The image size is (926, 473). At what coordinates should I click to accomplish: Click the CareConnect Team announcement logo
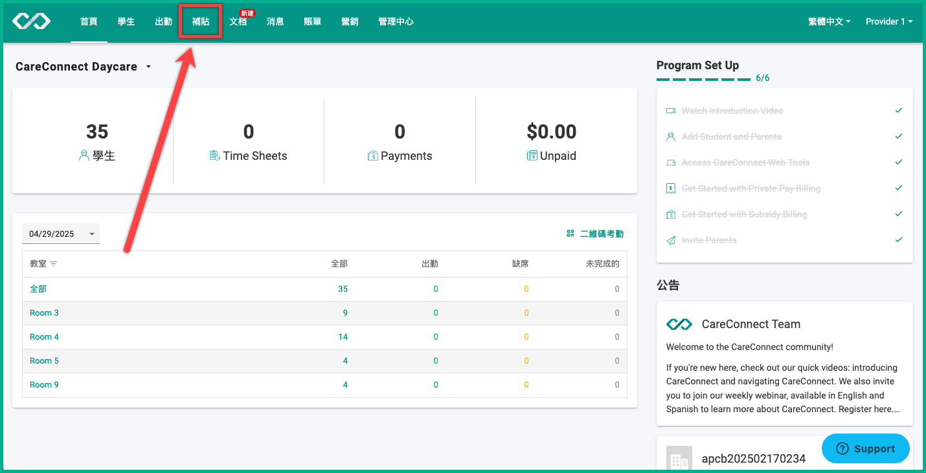pos(679,324)
